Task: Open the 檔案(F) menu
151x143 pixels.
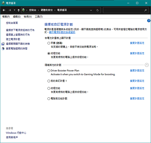Action: tap(6, 17)
